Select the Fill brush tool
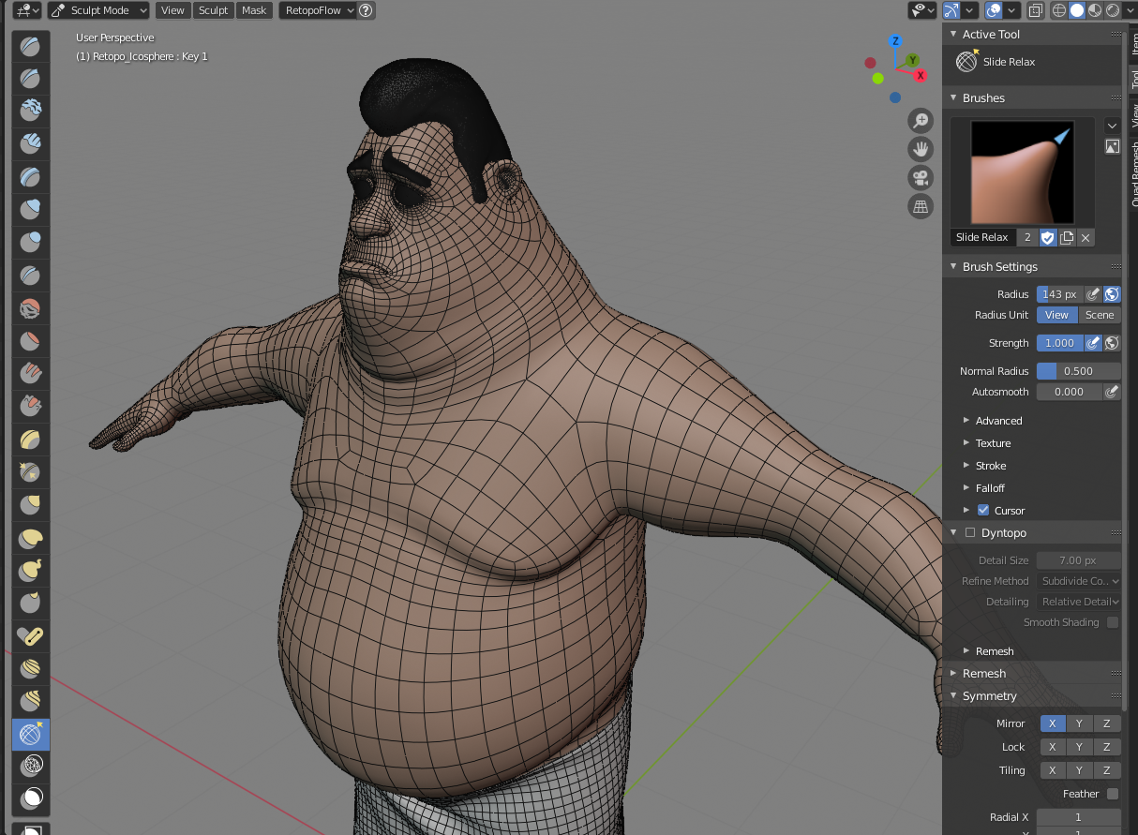 (31, 374)
